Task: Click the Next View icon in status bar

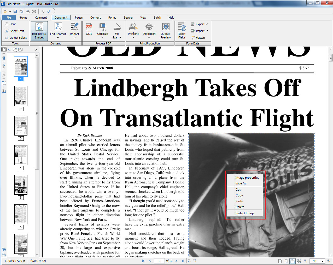Action: 195,261
